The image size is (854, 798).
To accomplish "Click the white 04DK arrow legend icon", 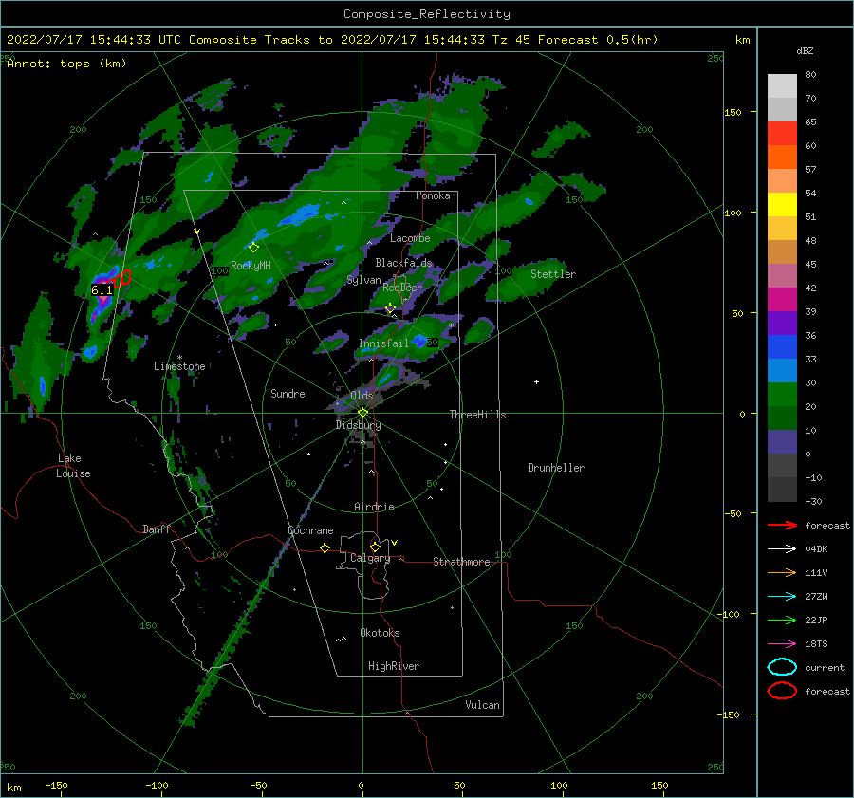I will point(782,549).
